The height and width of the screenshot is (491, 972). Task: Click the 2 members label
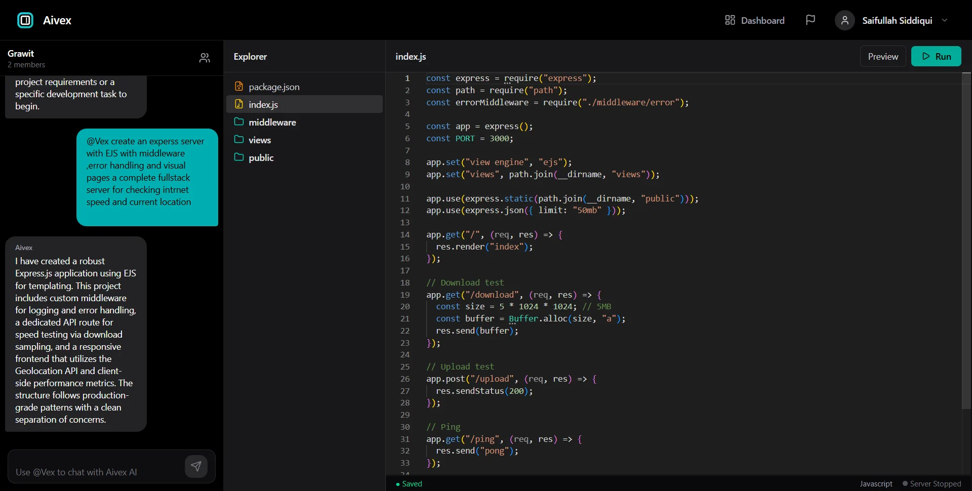coord(26,65)
